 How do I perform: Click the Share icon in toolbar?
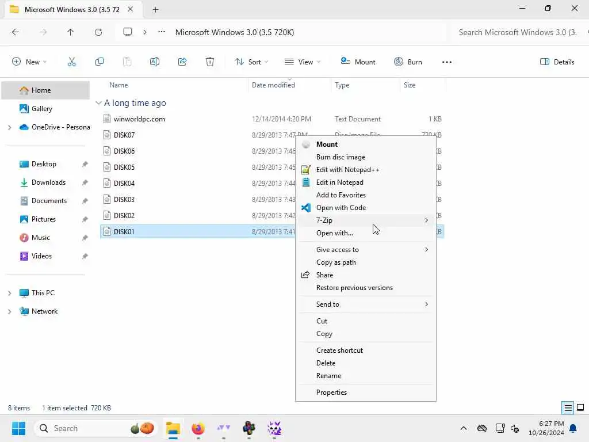pyautogui.click(x=182, y=62)
